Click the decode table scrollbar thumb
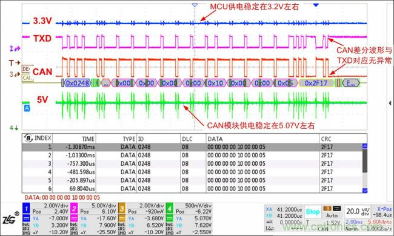The width and height of the screenshot is (394, 236). [x=365, y=160]
